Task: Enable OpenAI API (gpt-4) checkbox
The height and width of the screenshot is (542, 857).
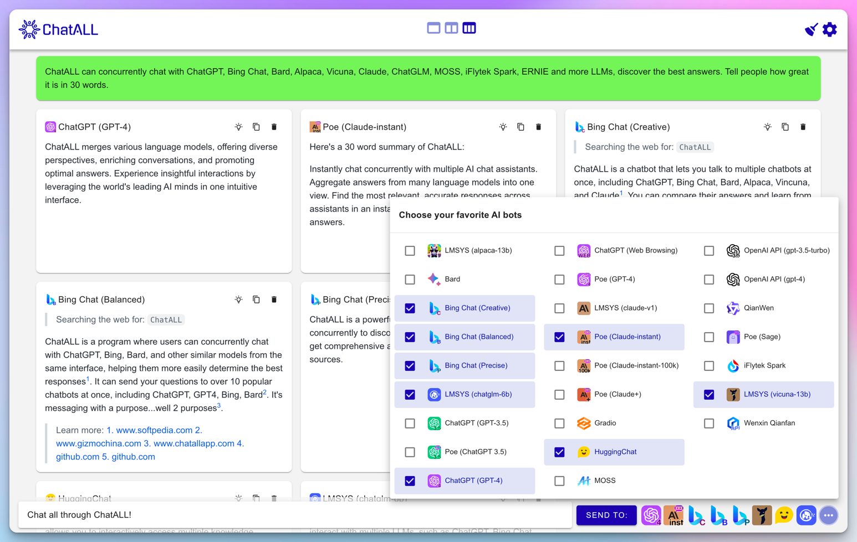Action: 709,280
